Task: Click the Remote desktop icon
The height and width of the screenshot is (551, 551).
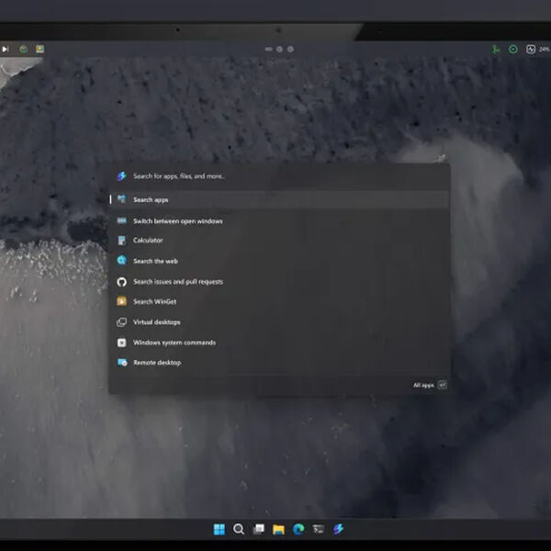Action: [x=121, y=363]
